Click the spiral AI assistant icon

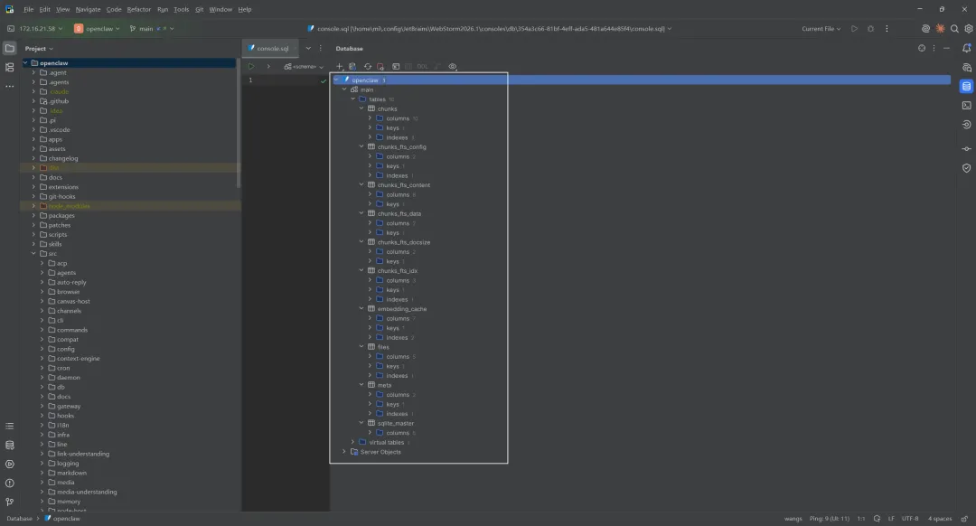click(x=925, y=29)
